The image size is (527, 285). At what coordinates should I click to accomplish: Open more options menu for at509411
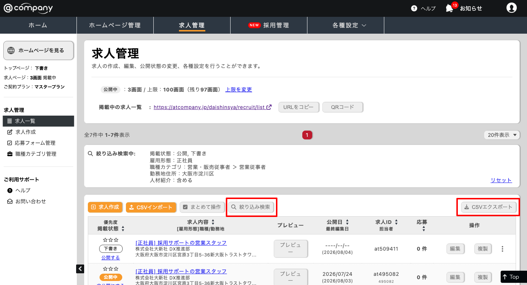point(502,249)
